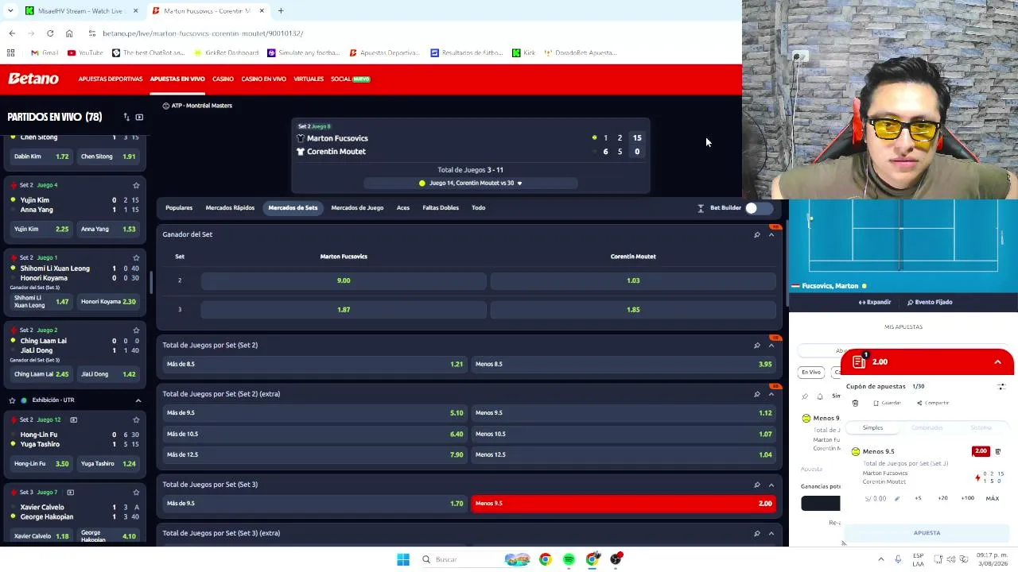Click the stake amount field S/ 0.00
Image resolution: width=1018 pixels, height=572 pixels.
[876, 499]
